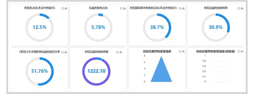This screenshot has width=254, height=94.
Task: Download the 住院抗菌药物使用强度 chart data
Action: (x=183, y=51)
